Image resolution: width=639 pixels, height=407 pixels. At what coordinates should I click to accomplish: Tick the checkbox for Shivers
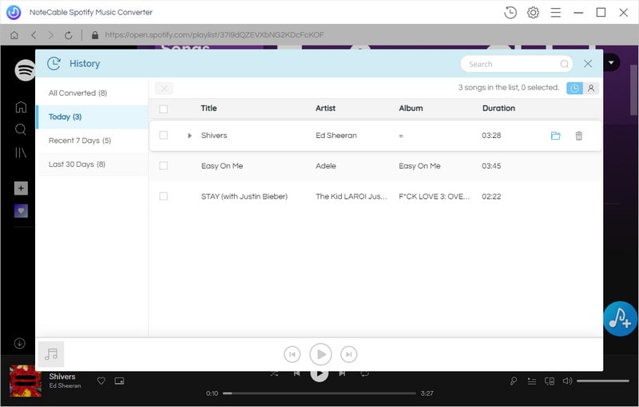click(164, 135)
